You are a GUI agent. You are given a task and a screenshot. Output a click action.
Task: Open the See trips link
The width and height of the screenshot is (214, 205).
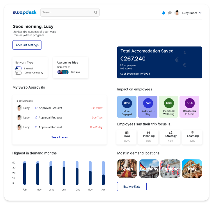click(x=75, y=72)
